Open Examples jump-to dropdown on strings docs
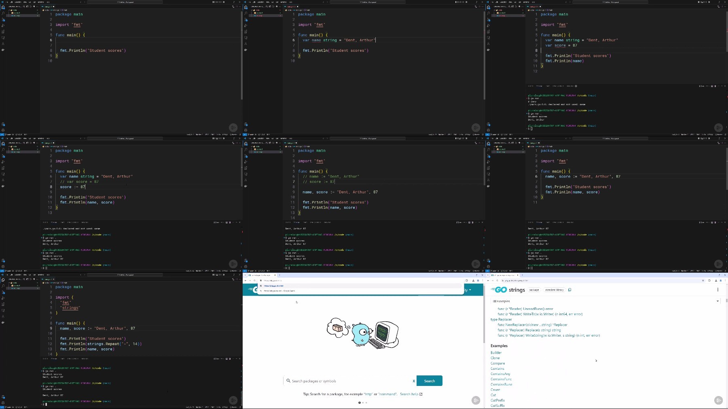 pos(605,301)
